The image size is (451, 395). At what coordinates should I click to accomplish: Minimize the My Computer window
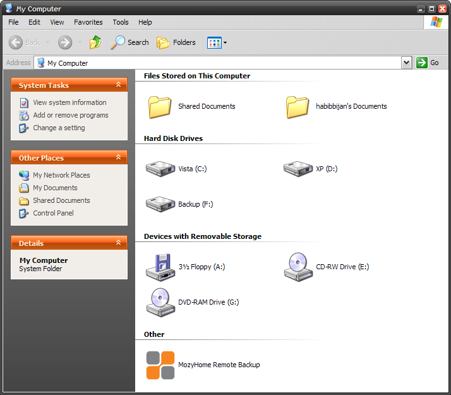coord(421,9)
